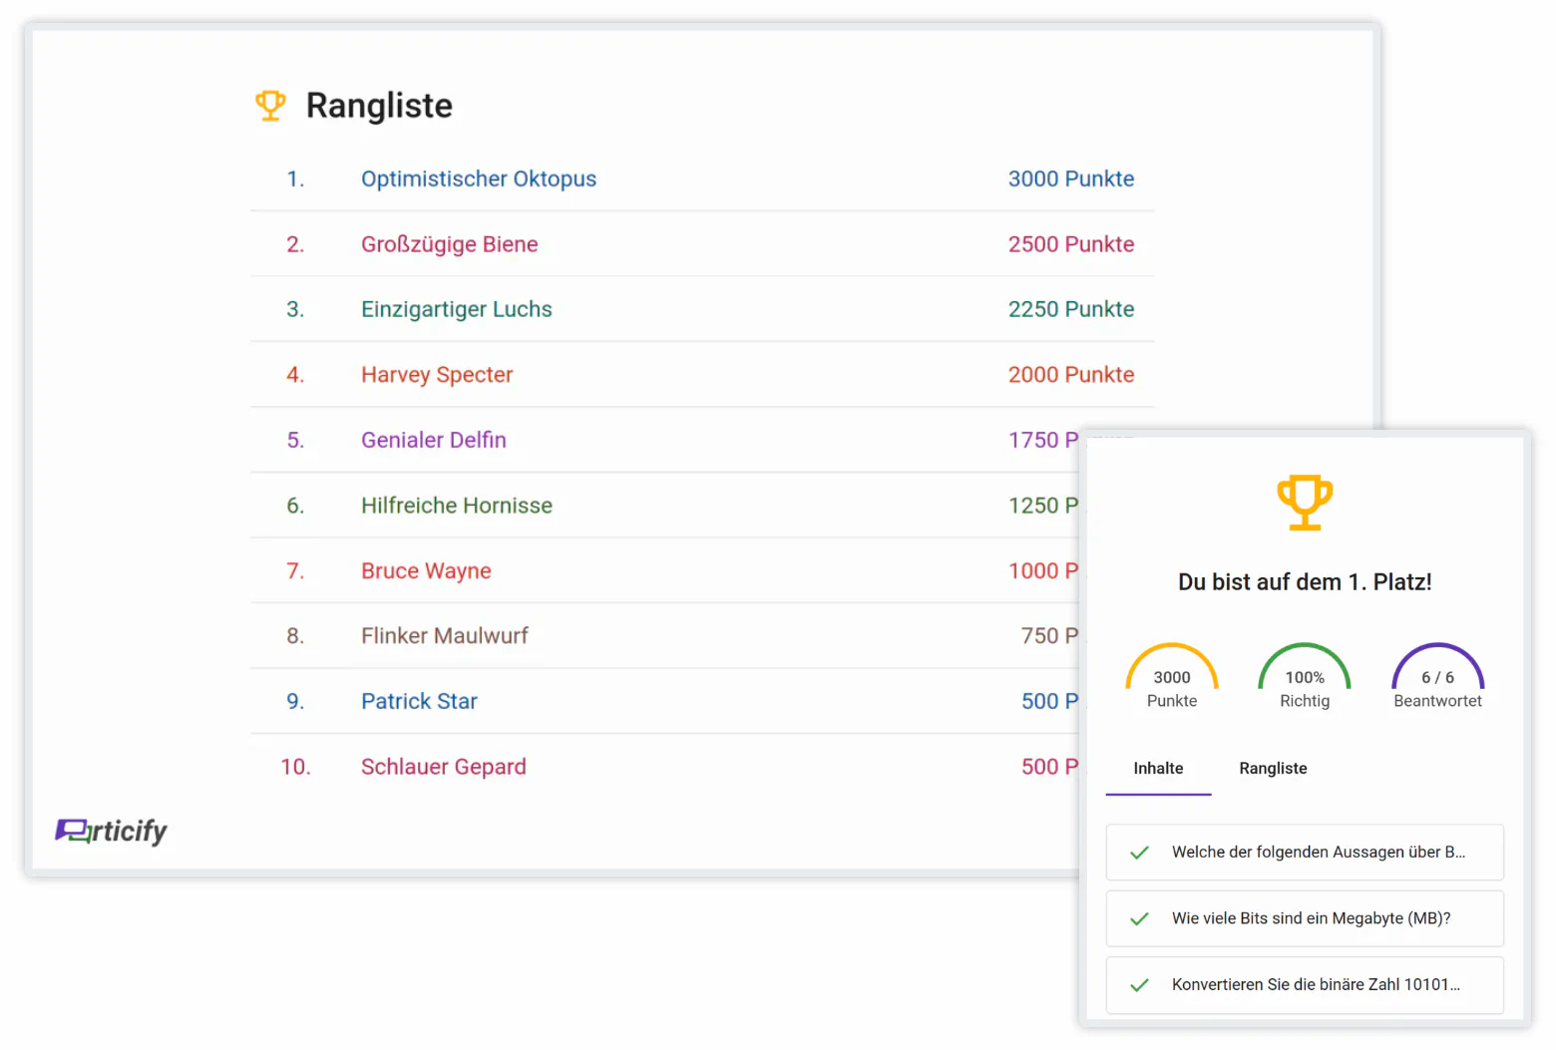
Task: Click checkmark beside 'Welche der folgenden Aussagen'
Action: 1139,853
